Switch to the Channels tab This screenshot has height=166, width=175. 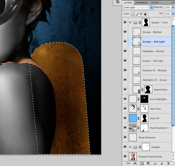[141, 2]
